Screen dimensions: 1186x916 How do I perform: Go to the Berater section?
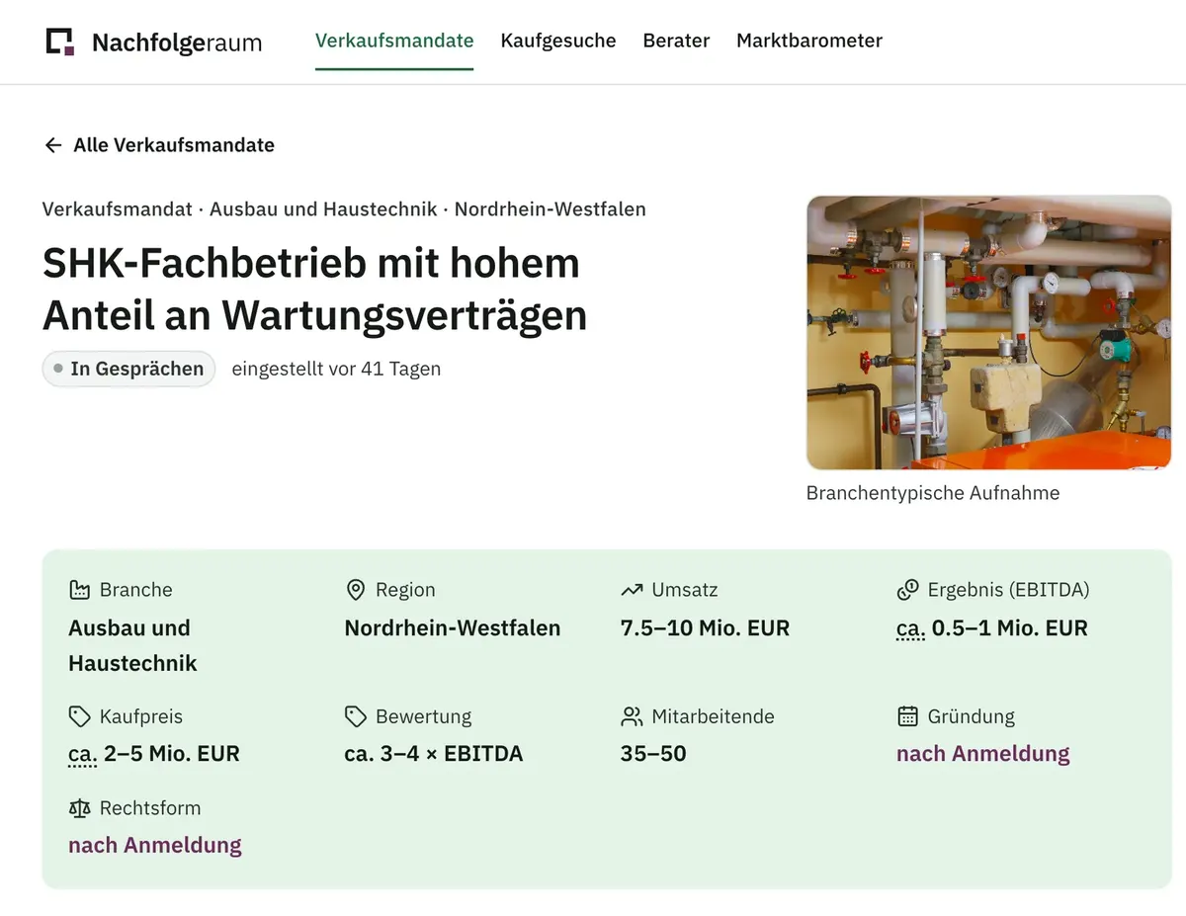point(676,41)
